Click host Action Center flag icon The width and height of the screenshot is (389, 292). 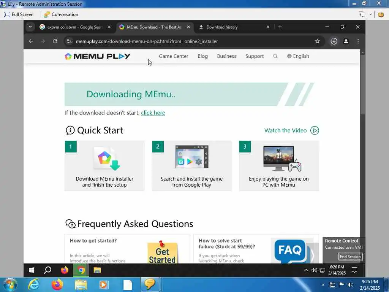[x=342, y=285]
